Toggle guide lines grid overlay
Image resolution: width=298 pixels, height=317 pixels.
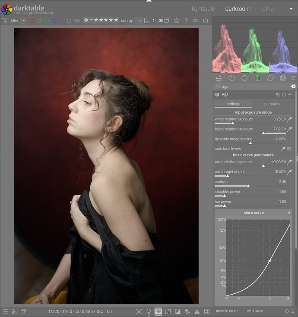click(206, 311)
